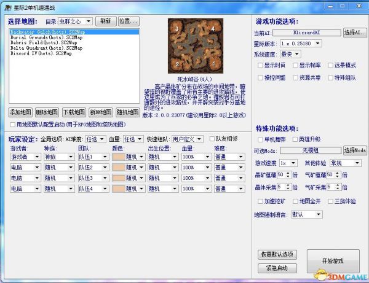Image resolution: width=369 pixels, height=283 pixels.
Task: Enable the 显示时间 checkbox
Action: 260,64
